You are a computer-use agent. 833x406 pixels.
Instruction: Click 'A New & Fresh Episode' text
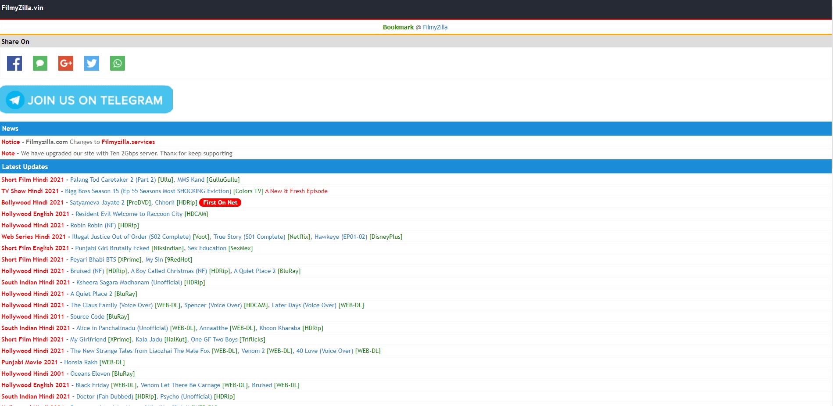(x=296, y=191)
